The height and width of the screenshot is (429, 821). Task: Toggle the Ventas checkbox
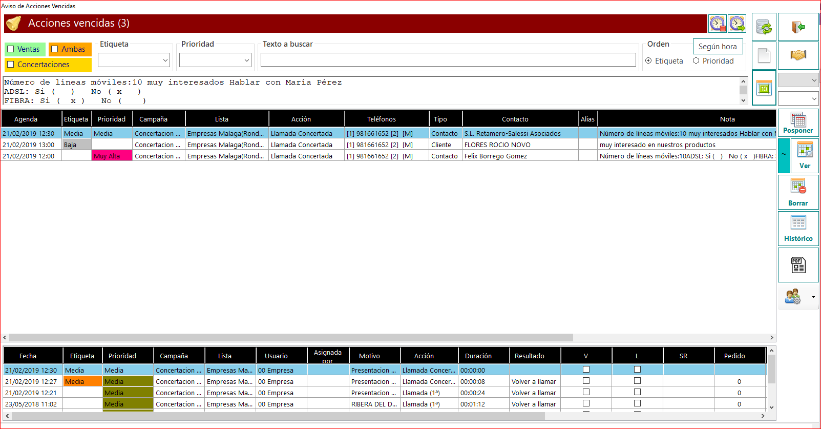click(11, 49)
